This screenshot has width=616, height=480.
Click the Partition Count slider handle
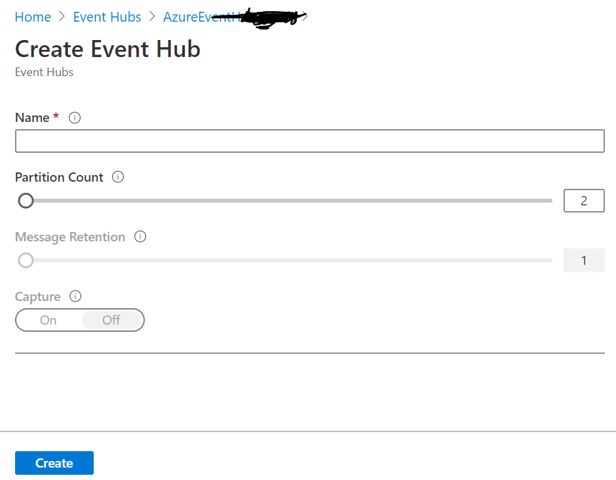pos(26,201)
